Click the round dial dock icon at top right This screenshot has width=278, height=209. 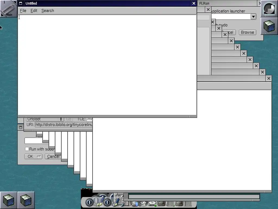click(269, 8)
